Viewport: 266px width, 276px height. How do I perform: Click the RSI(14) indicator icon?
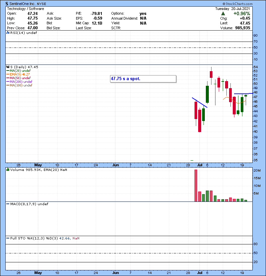(x=8, y=33)
